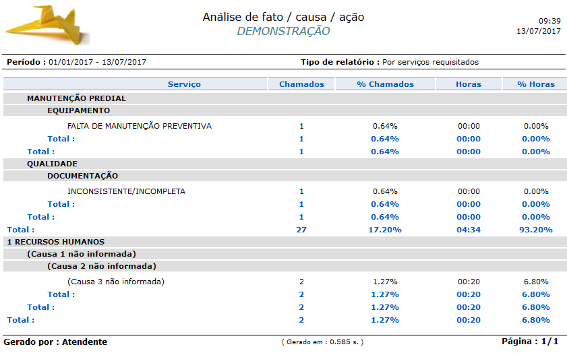Click the report title Análise de fato / causa / ação

[x=283, y=18]
